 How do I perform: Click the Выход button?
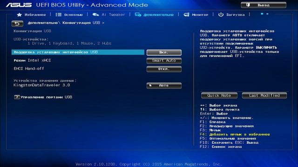coord(264,5)
